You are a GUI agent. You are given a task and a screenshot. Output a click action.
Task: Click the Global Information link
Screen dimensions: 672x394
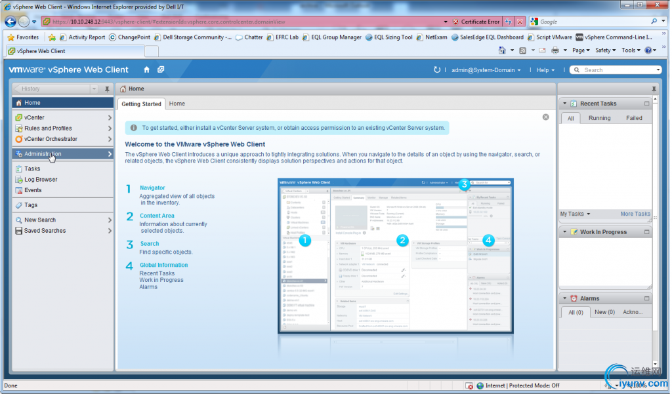163,265
